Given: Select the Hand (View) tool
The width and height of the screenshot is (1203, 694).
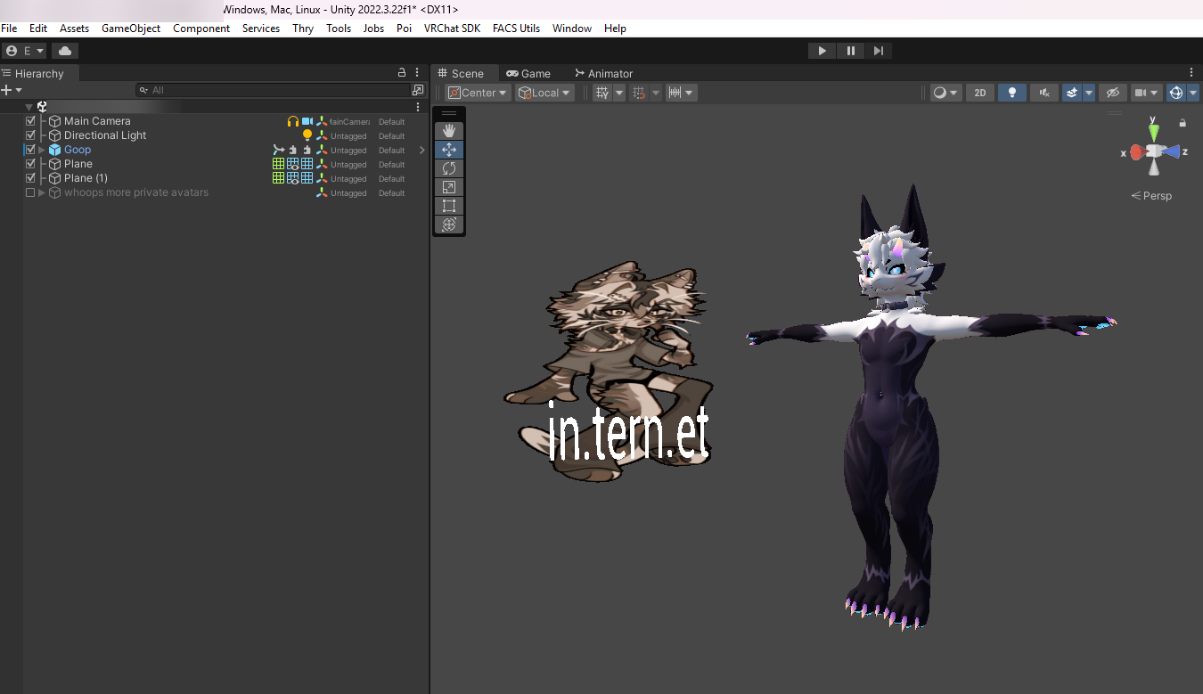Looking at the screenshot, I should click(x=449, y=131).
